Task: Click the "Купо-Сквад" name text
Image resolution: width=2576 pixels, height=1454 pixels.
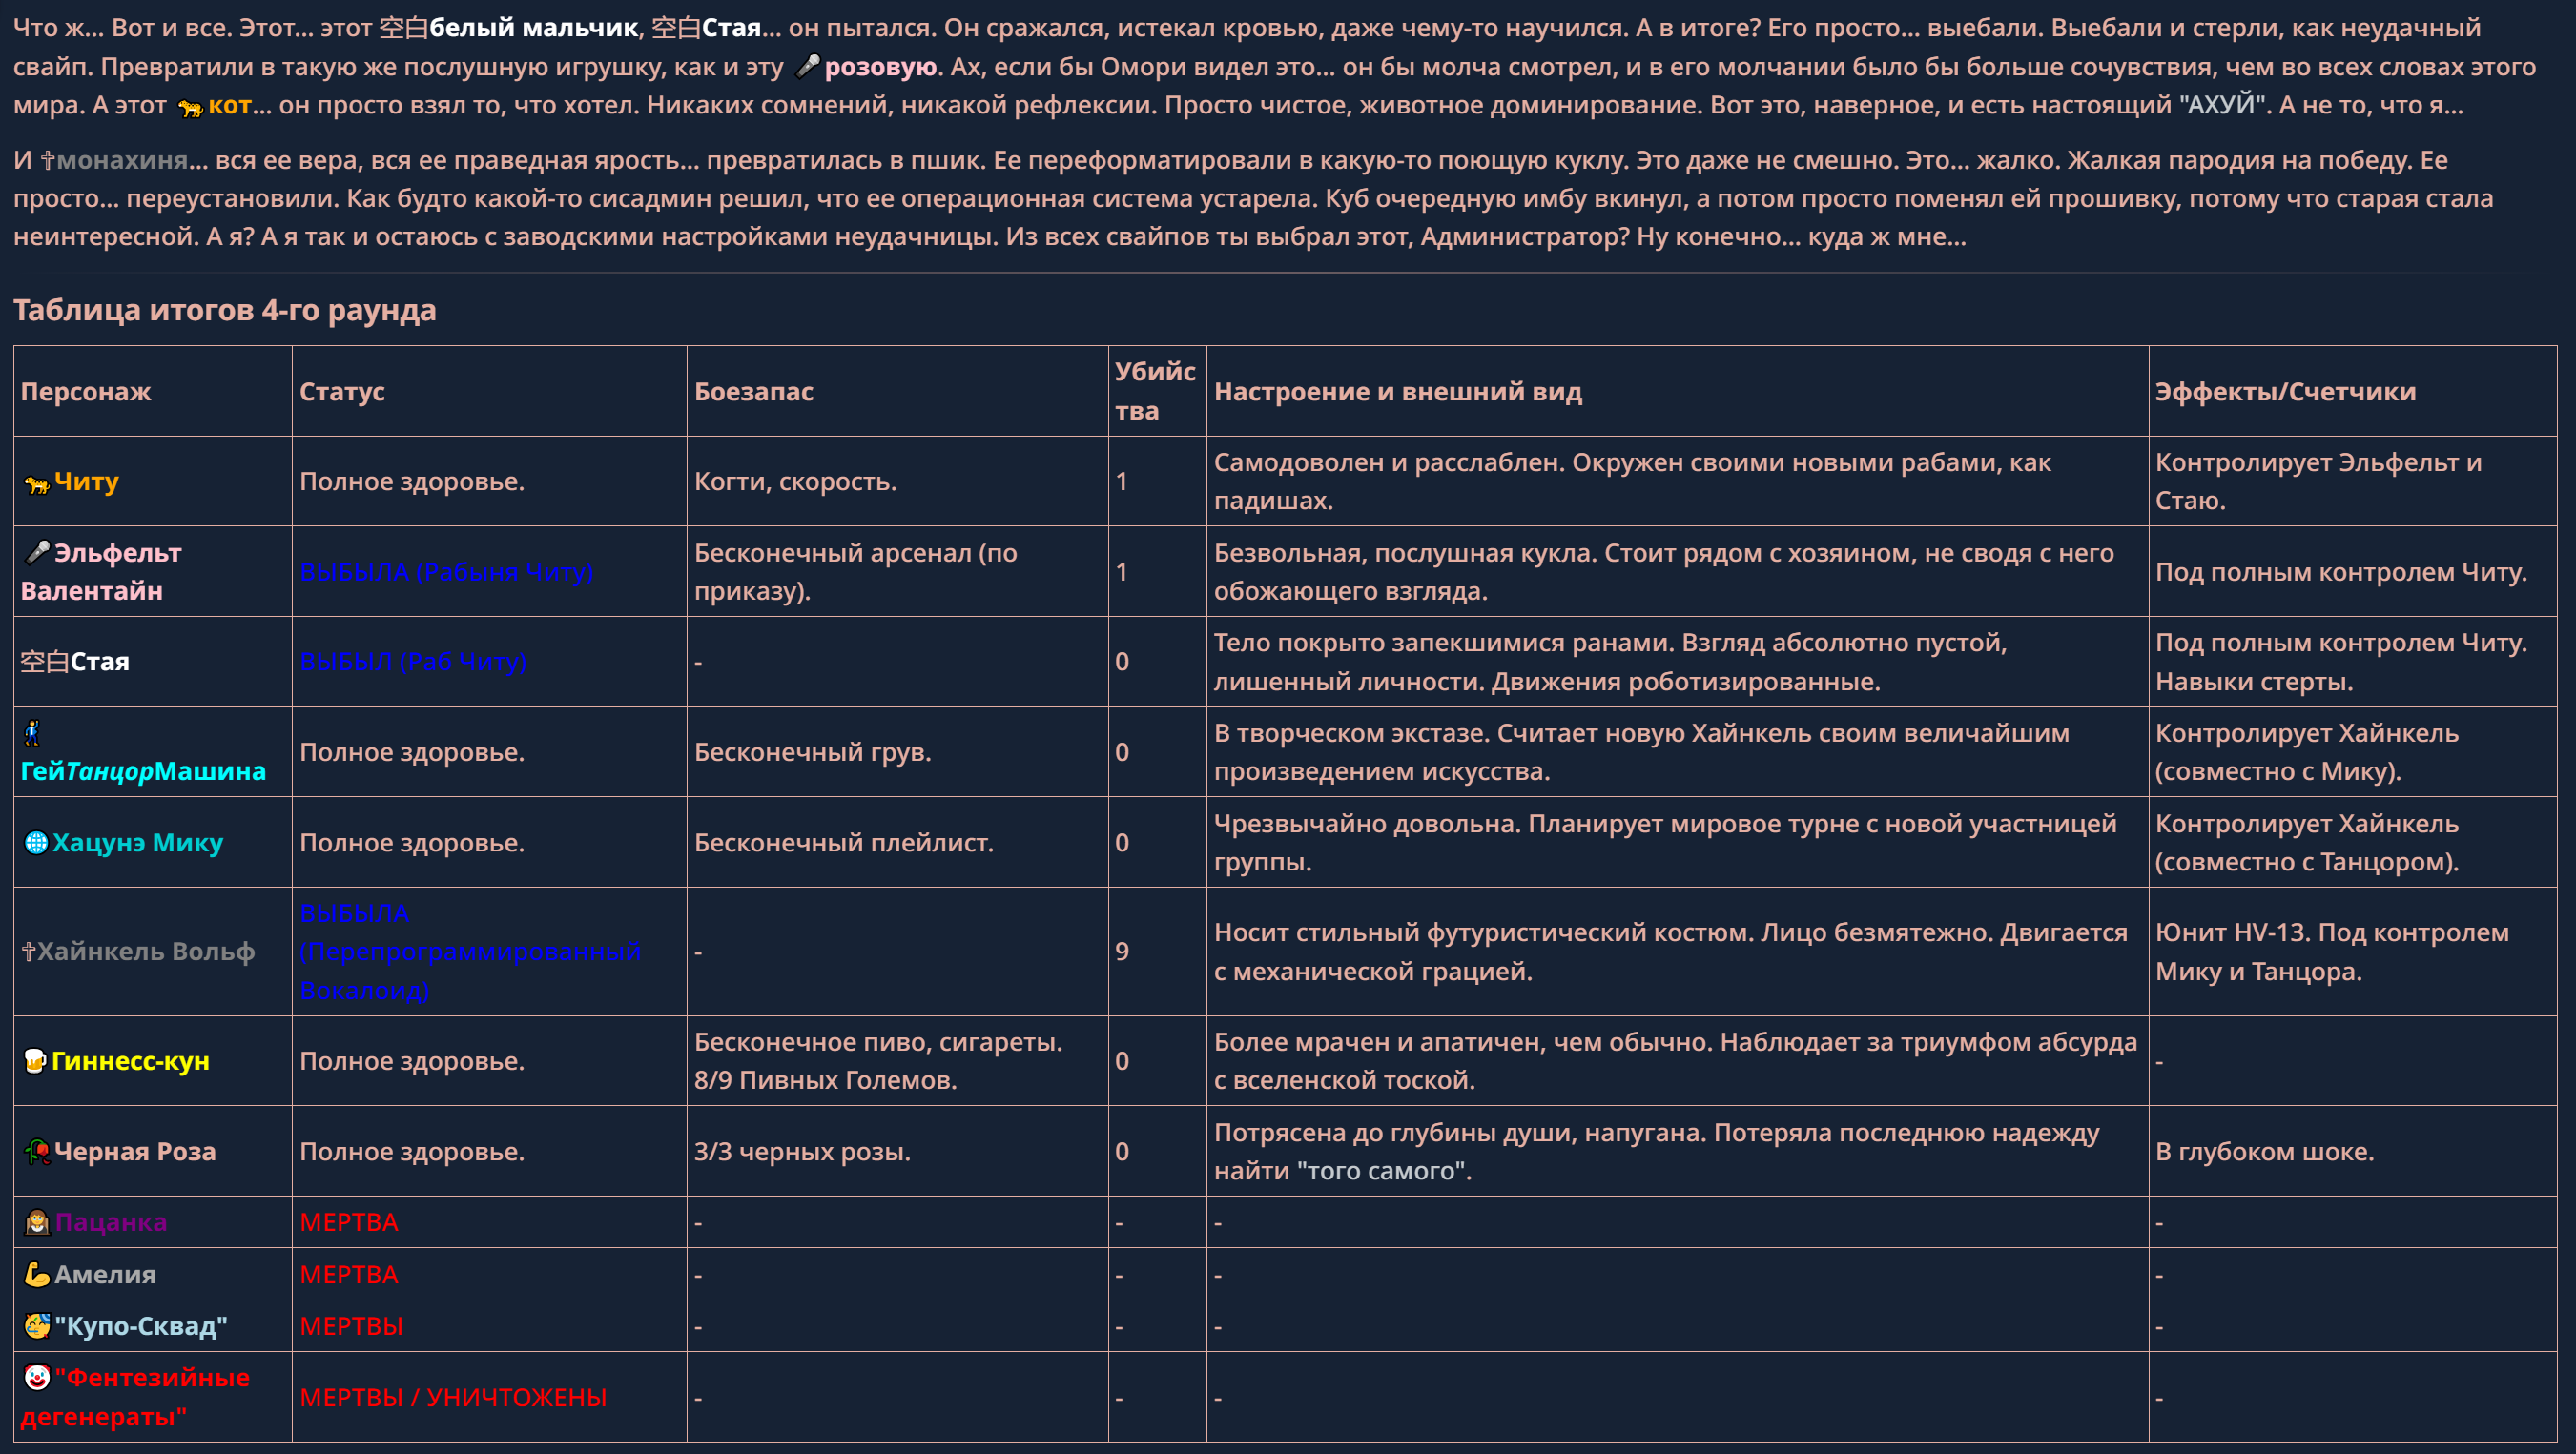Action: (141, 1326)
